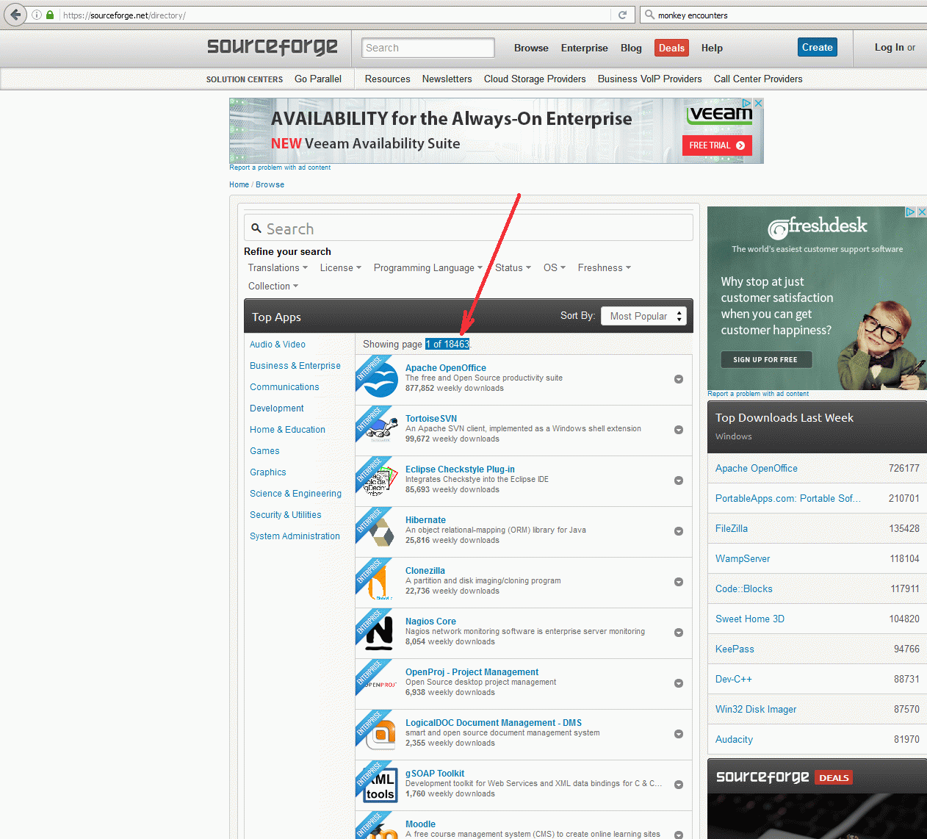Open the Enterprise menu item
This screenshot has width=927, height=839.
[585, 48]
